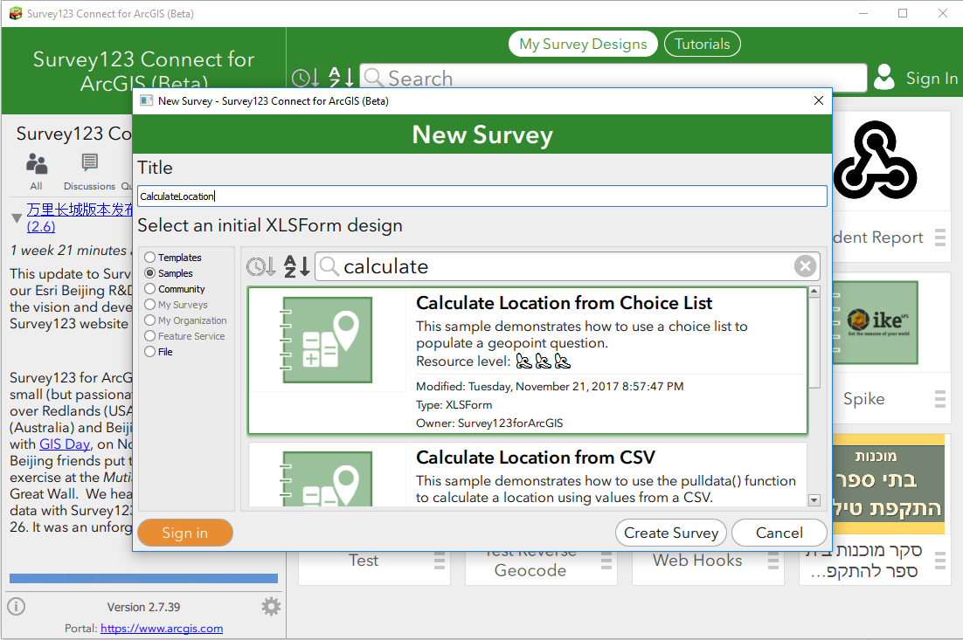
Task: Click the search magnifier icon beside calculate
Action: [329, 266]
